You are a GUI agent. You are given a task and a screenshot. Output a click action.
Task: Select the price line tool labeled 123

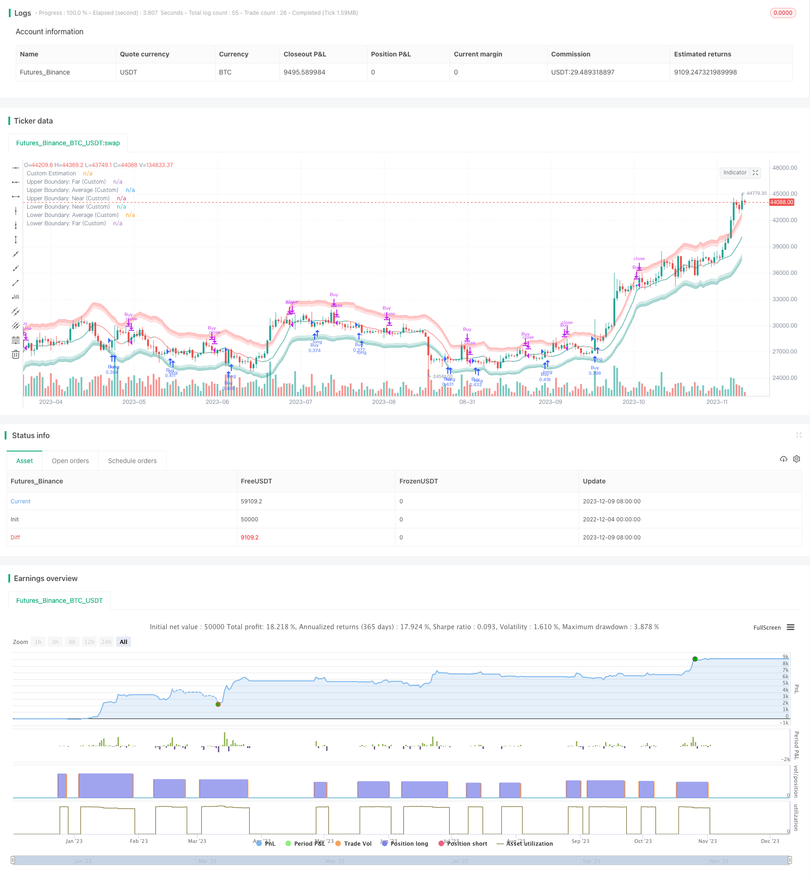(16, 297)
